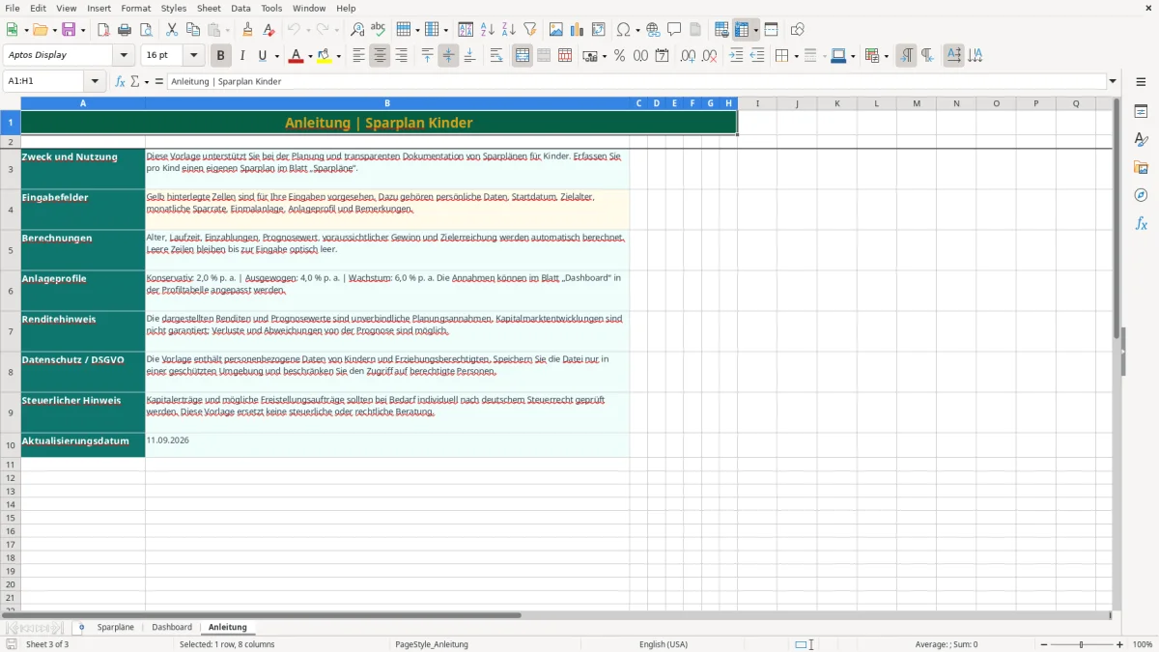Open the Function Wizard fx icon

click(121, 82)
